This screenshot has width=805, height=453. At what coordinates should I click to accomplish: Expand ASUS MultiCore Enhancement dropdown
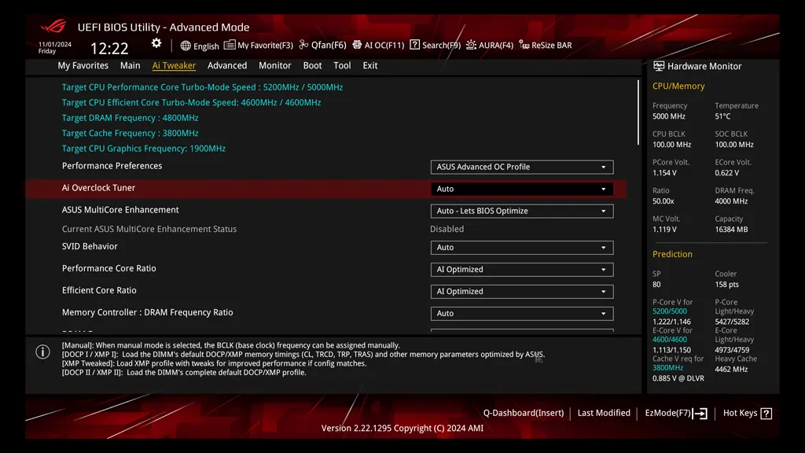(x=521, y=211)
